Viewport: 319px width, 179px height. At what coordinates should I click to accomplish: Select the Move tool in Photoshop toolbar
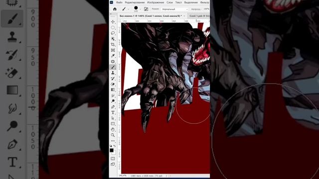point(113,22)
